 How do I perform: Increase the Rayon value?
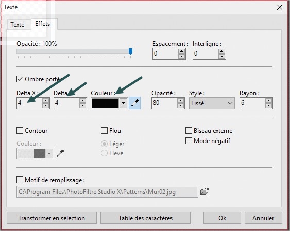[268, 100]
